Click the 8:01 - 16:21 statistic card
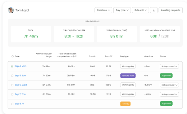Viewport: 187px width, 114px height. [x=74, y=34]
